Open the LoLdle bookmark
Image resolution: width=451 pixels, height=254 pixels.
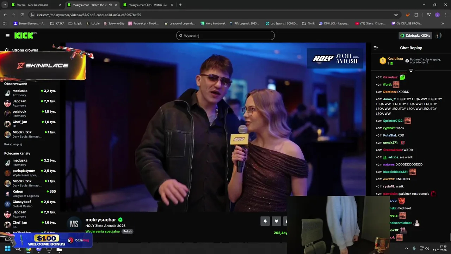coord(93,24)
